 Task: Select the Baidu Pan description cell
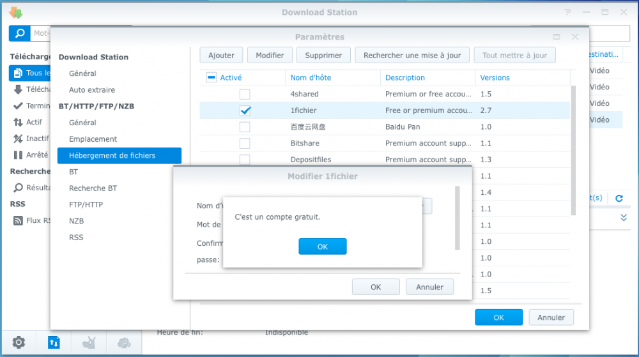403,127
